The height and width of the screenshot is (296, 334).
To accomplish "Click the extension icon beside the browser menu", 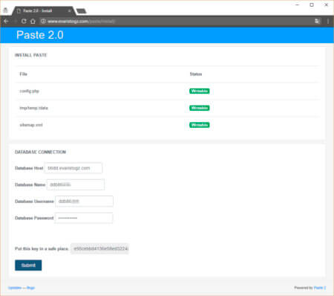I will click(317, 22).
